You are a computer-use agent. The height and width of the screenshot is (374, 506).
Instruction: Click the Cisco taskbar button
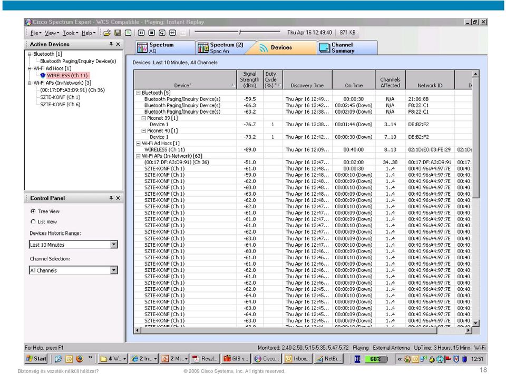267,359
